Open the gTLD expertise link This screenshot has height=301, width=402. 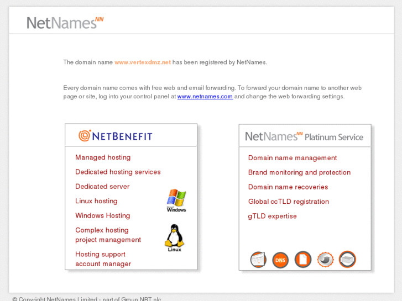(x=272, y=216)
